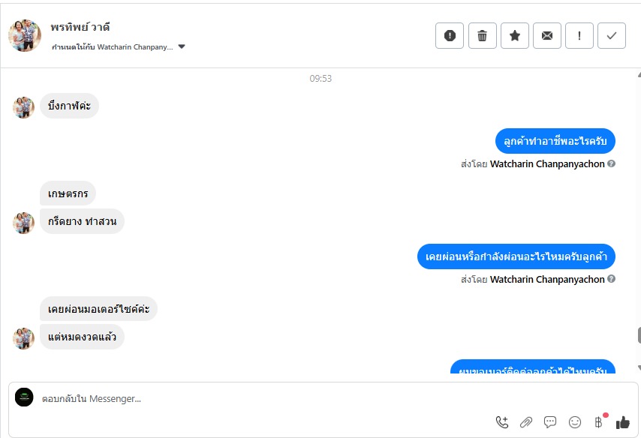The height and width of the screenshot is (438, 641).
Task: Flag conversation as priority with exclamation icon
Action: pos(579,36)
